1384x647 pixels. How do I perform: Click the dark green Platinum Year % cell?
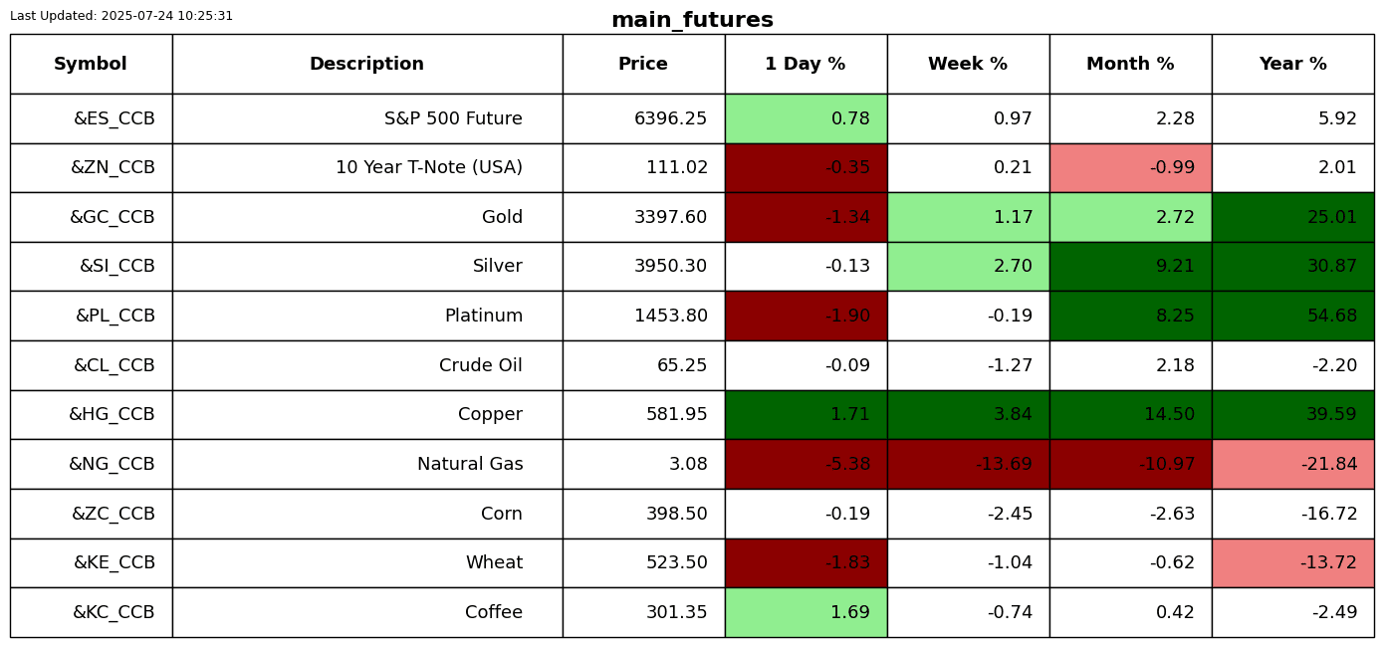pyautogui.click(x=1292, y=317)
